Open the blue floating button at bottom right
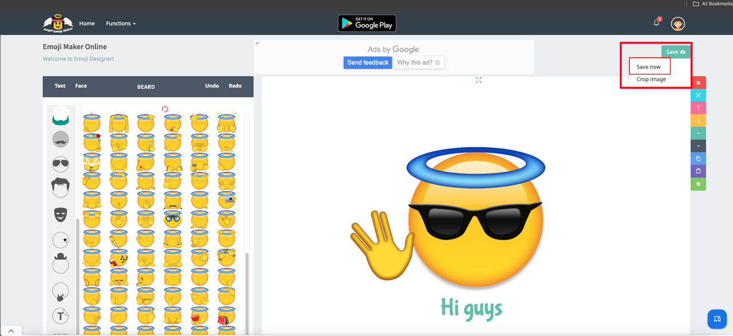Viewport: 733px width, 336px height. (717, 319)
